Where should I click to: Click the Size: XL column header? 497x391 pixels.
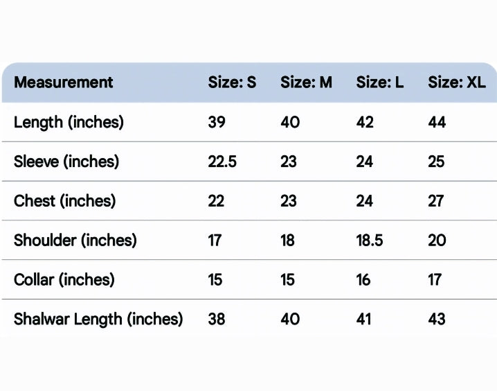tap(457, 82)
